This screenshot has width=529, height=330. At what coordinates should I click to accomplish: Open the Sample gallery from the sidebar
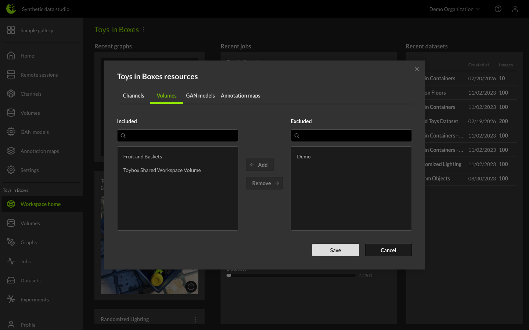37,30
